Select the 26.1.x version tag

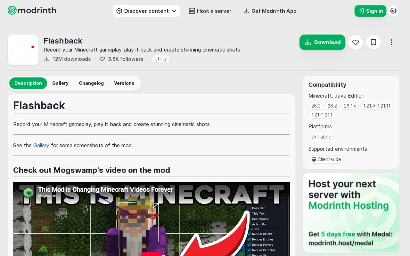(x=350, y=106)
